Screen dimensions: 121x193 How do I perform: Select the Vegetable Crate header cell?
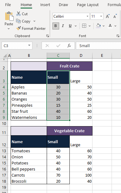click(x=69, y=131)
